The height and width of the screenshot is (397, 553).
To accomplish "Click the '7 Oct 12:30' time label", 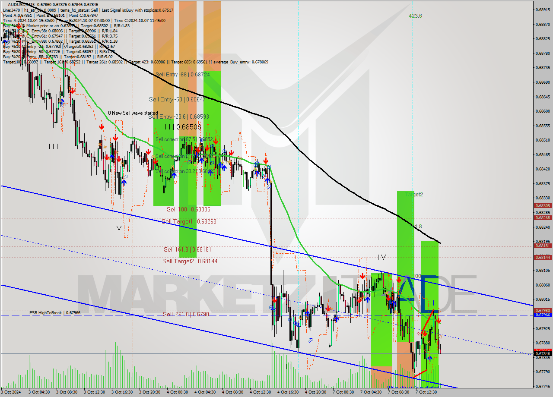I will click(x=426, y=392).
